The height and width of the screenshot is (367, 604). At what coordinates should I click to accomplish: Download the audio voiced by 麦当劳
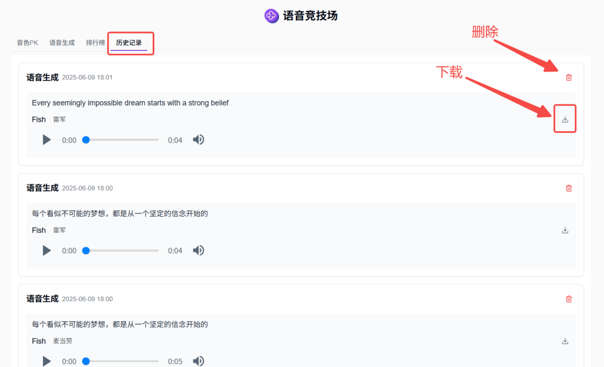pos(565,341)
